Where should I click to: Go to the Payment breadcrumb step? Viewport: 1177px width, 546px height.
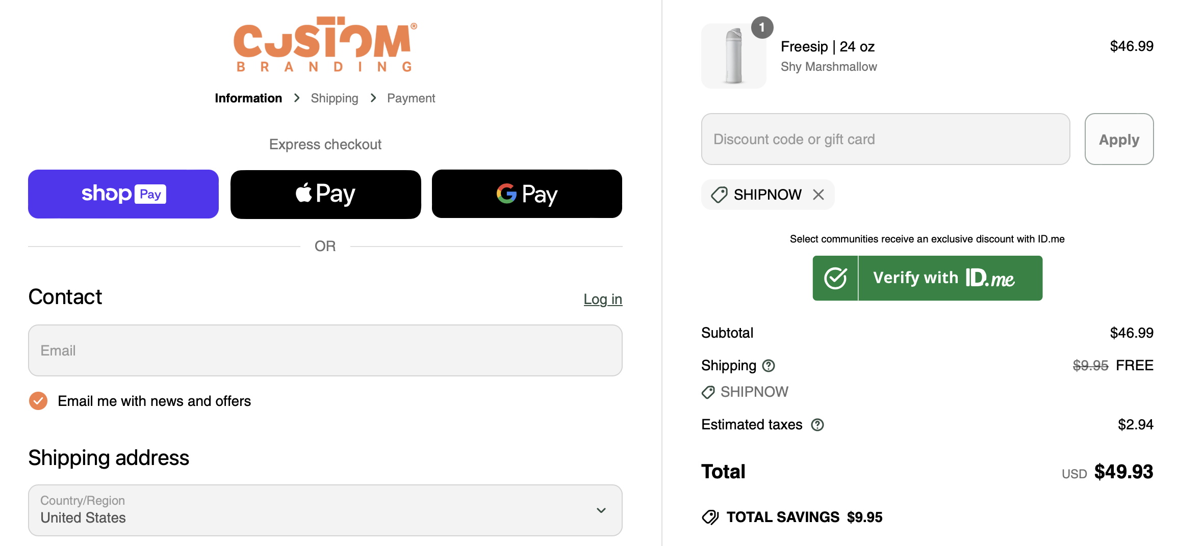[411, 98]
